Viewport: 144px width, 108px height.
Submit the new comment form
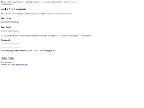tap(4, 59)
